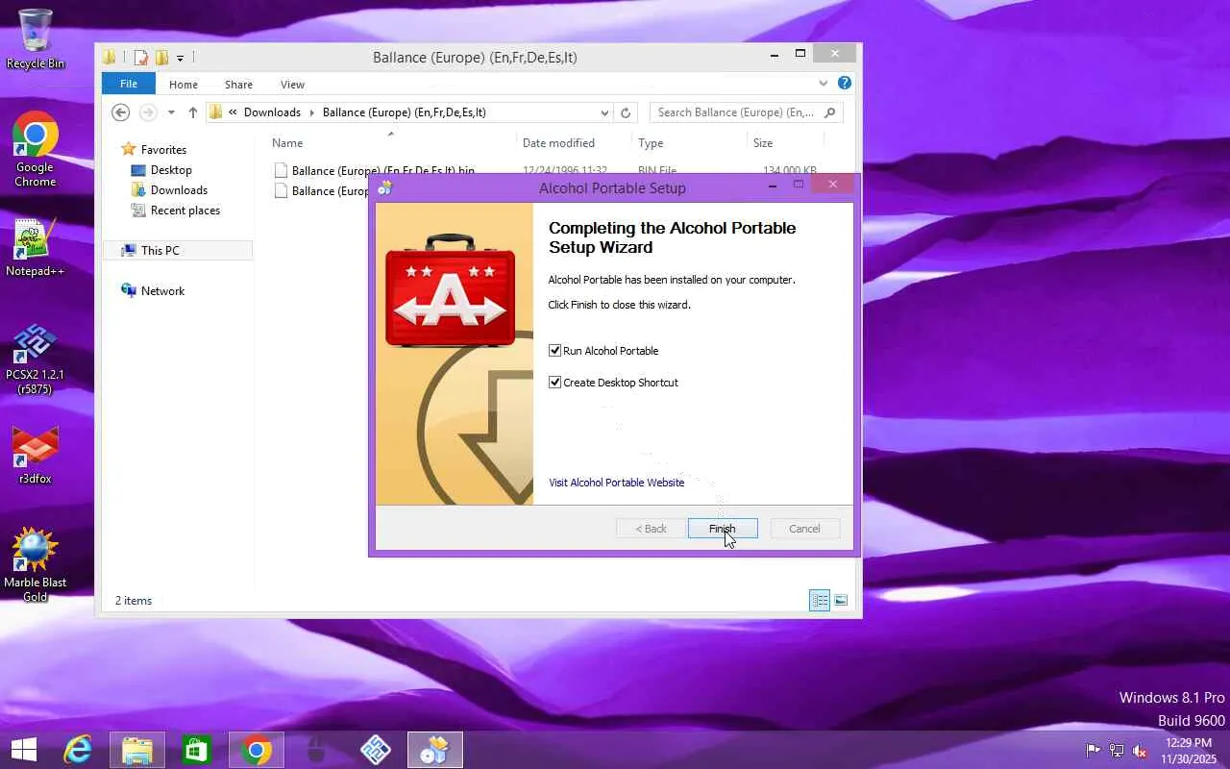Image resolution: width=1230 pixels, height=769 pixels.
Task: Close the Alcohol Portable Setup window
Action: click(832, 185)
